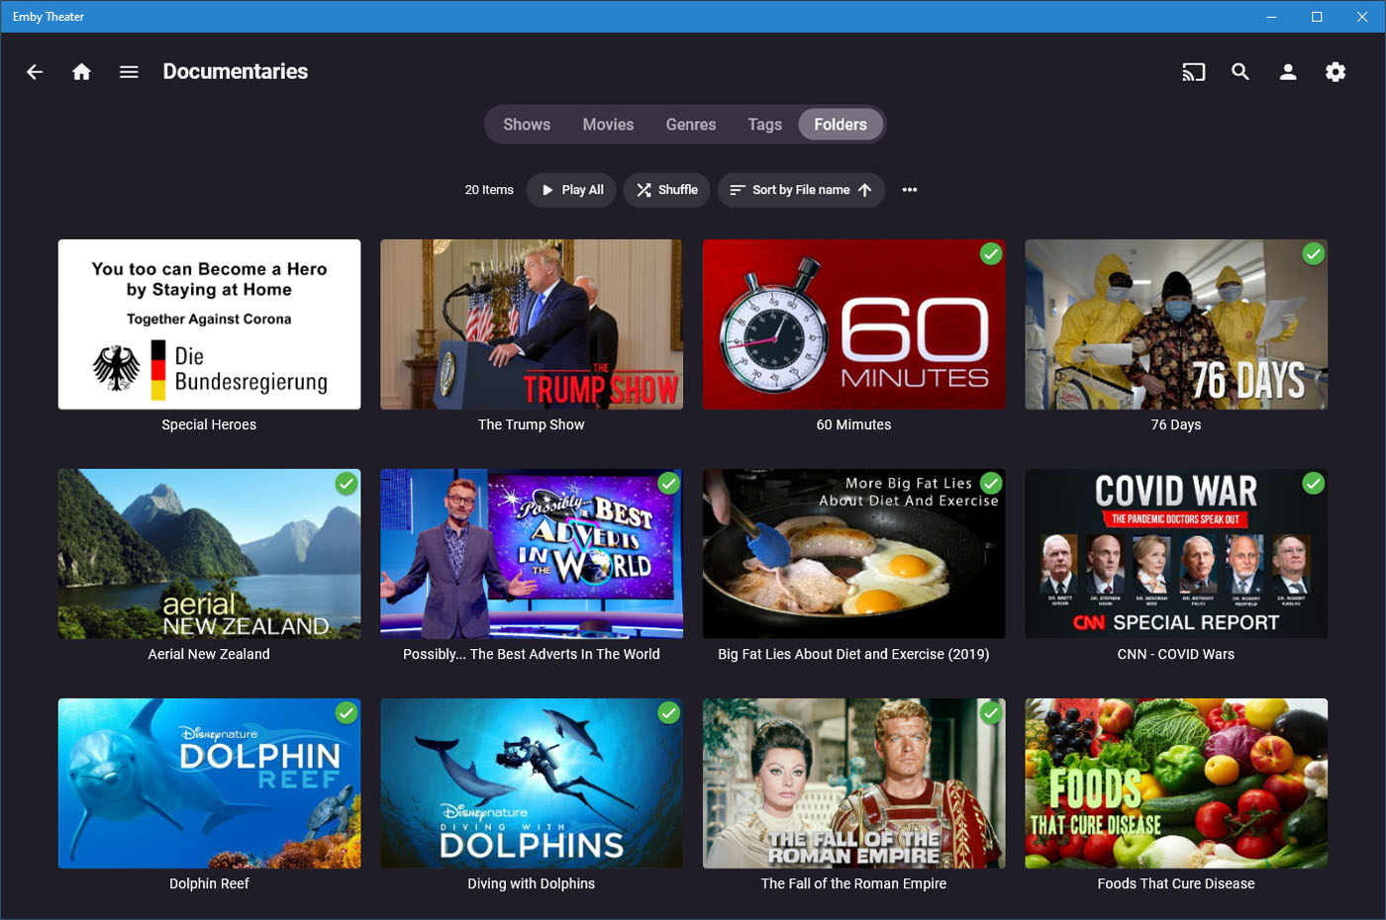Open The Trump Show thumbnail
1386x920 pixels.
532,324
